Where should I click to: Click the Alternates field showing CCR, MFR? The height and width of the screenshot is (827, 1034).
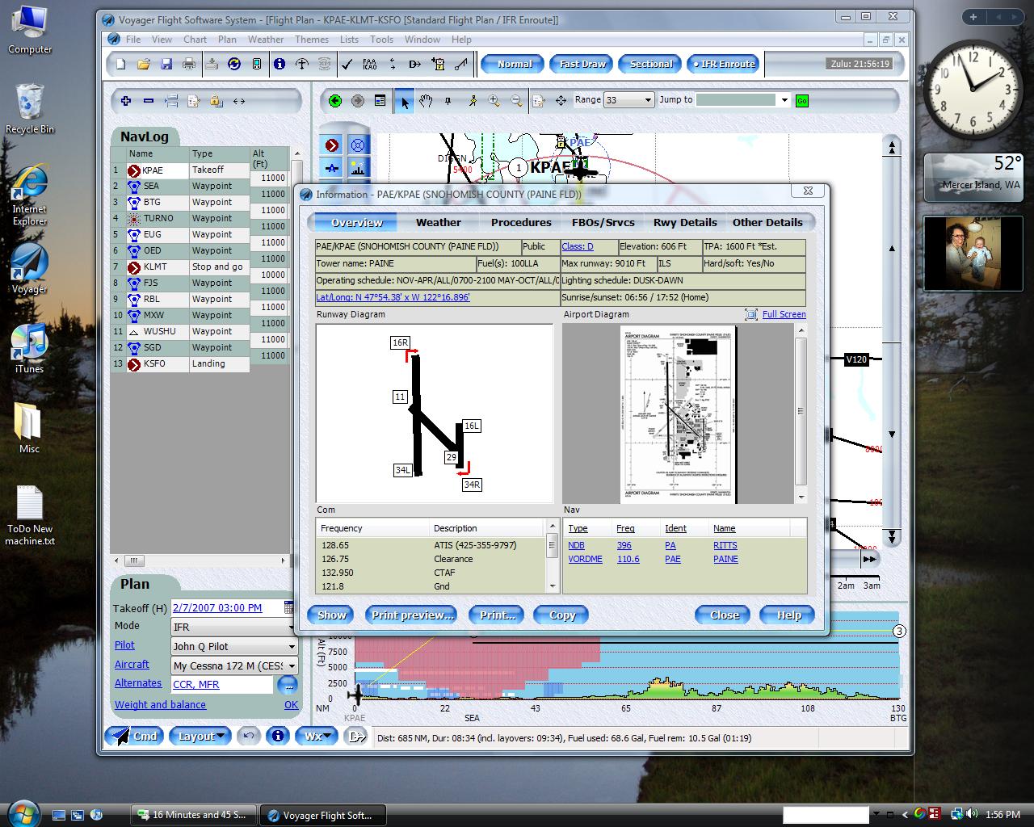click(222, 684)
